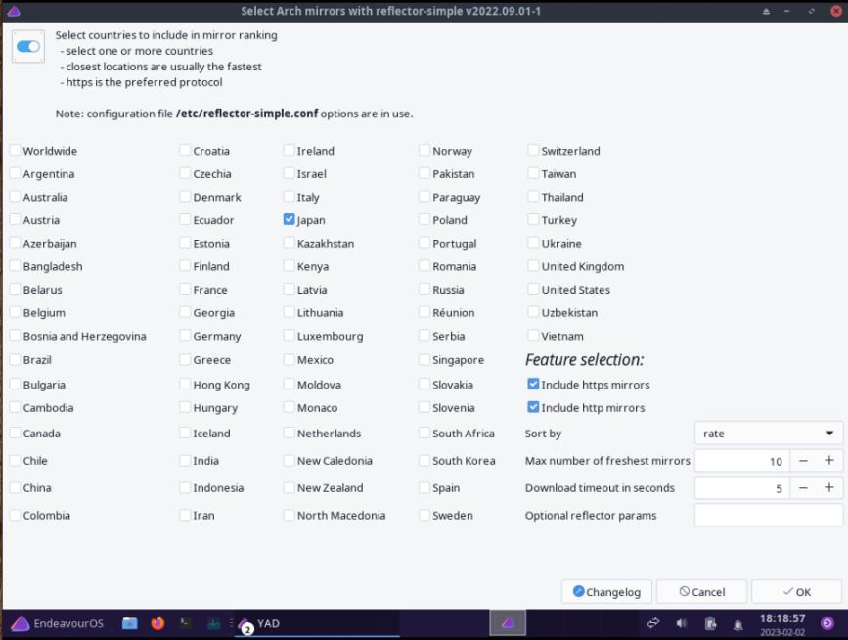Open the Sort by rate dropdown

769,433
